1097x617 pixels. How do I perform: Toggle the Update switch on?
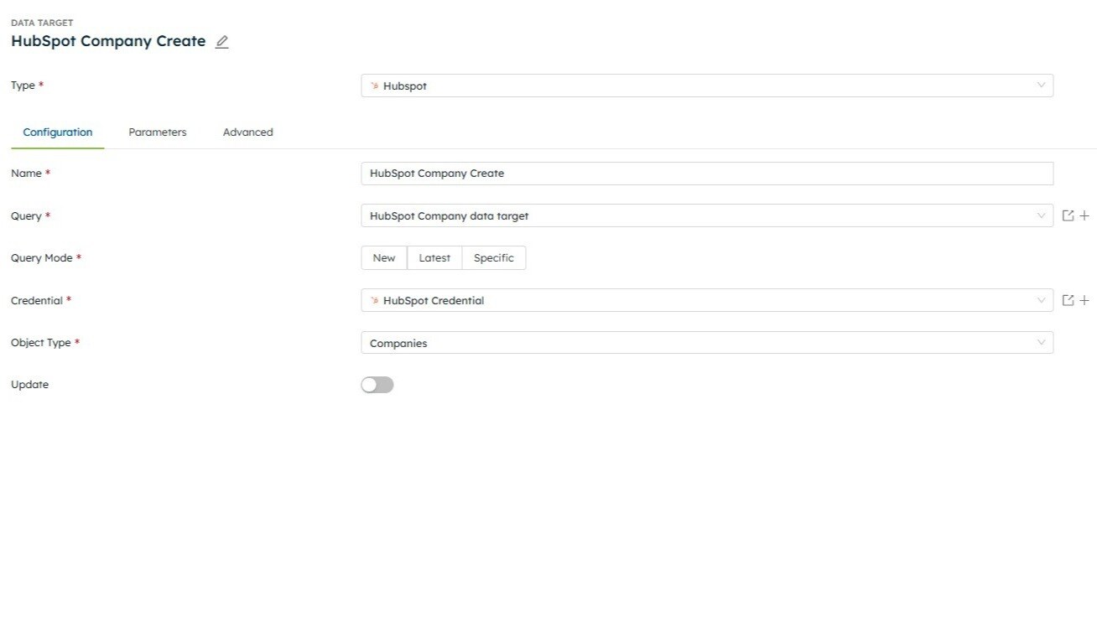pyautogui.click(x=377, y=385)
